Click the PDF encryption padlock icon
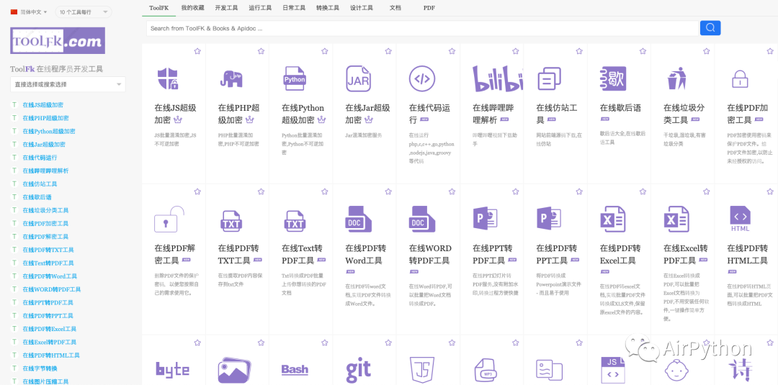The image size is (778, 385). coord(740,78)
